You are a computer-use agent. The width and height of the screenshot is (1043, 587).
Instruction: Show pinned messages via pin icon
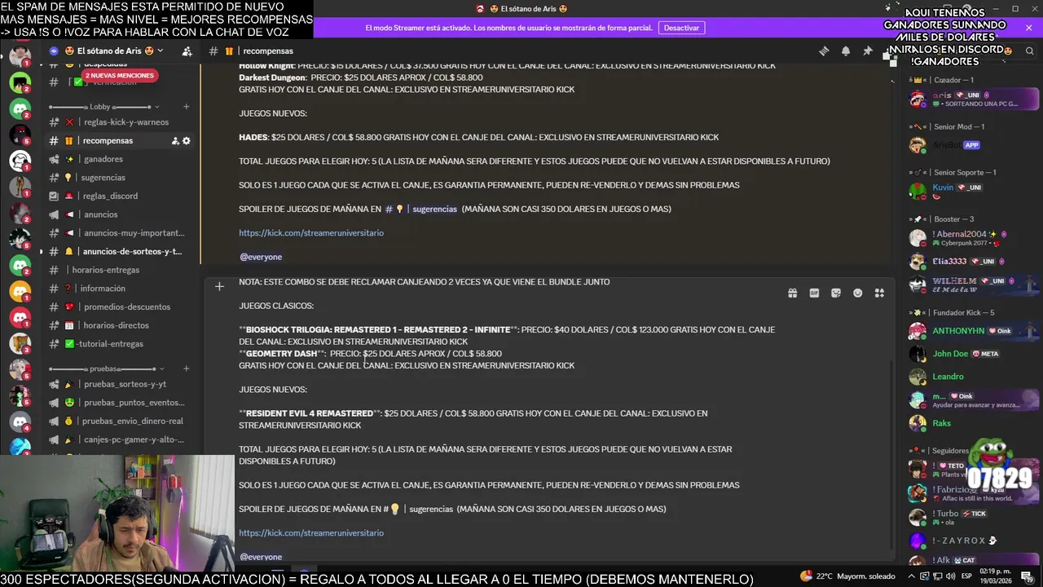coord(868,51)
